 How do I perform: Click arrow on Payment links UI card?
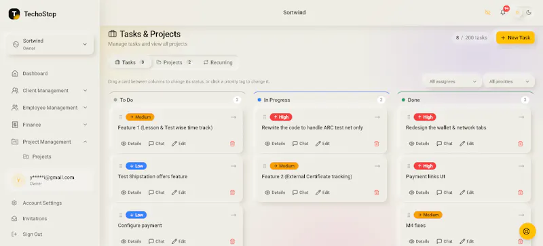coord(521,166)
